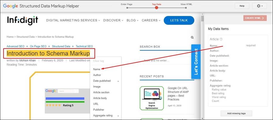Click Rating value in My Data Items

[219, 90]
